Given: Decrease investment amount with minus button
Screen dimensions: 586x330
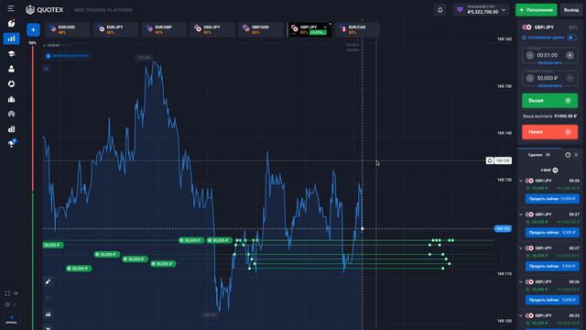Looking at the screenshot, I should 530,78.
